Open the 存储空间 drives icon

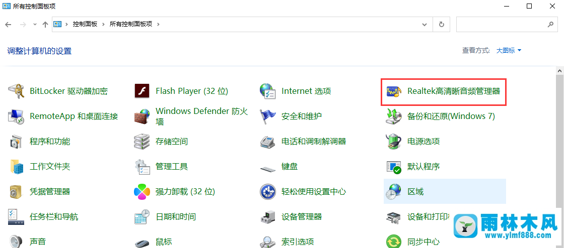coord(142,141)
